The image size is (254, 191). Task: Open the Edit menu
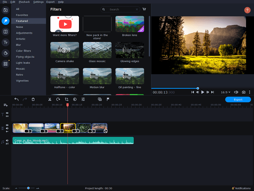tap(13, 2)
